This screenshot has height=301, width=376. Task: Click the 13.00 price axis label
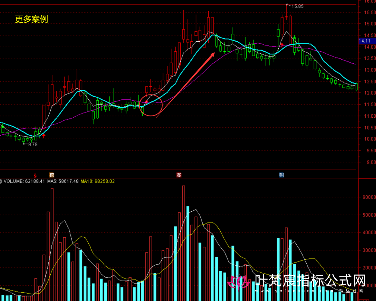(370, 70)
